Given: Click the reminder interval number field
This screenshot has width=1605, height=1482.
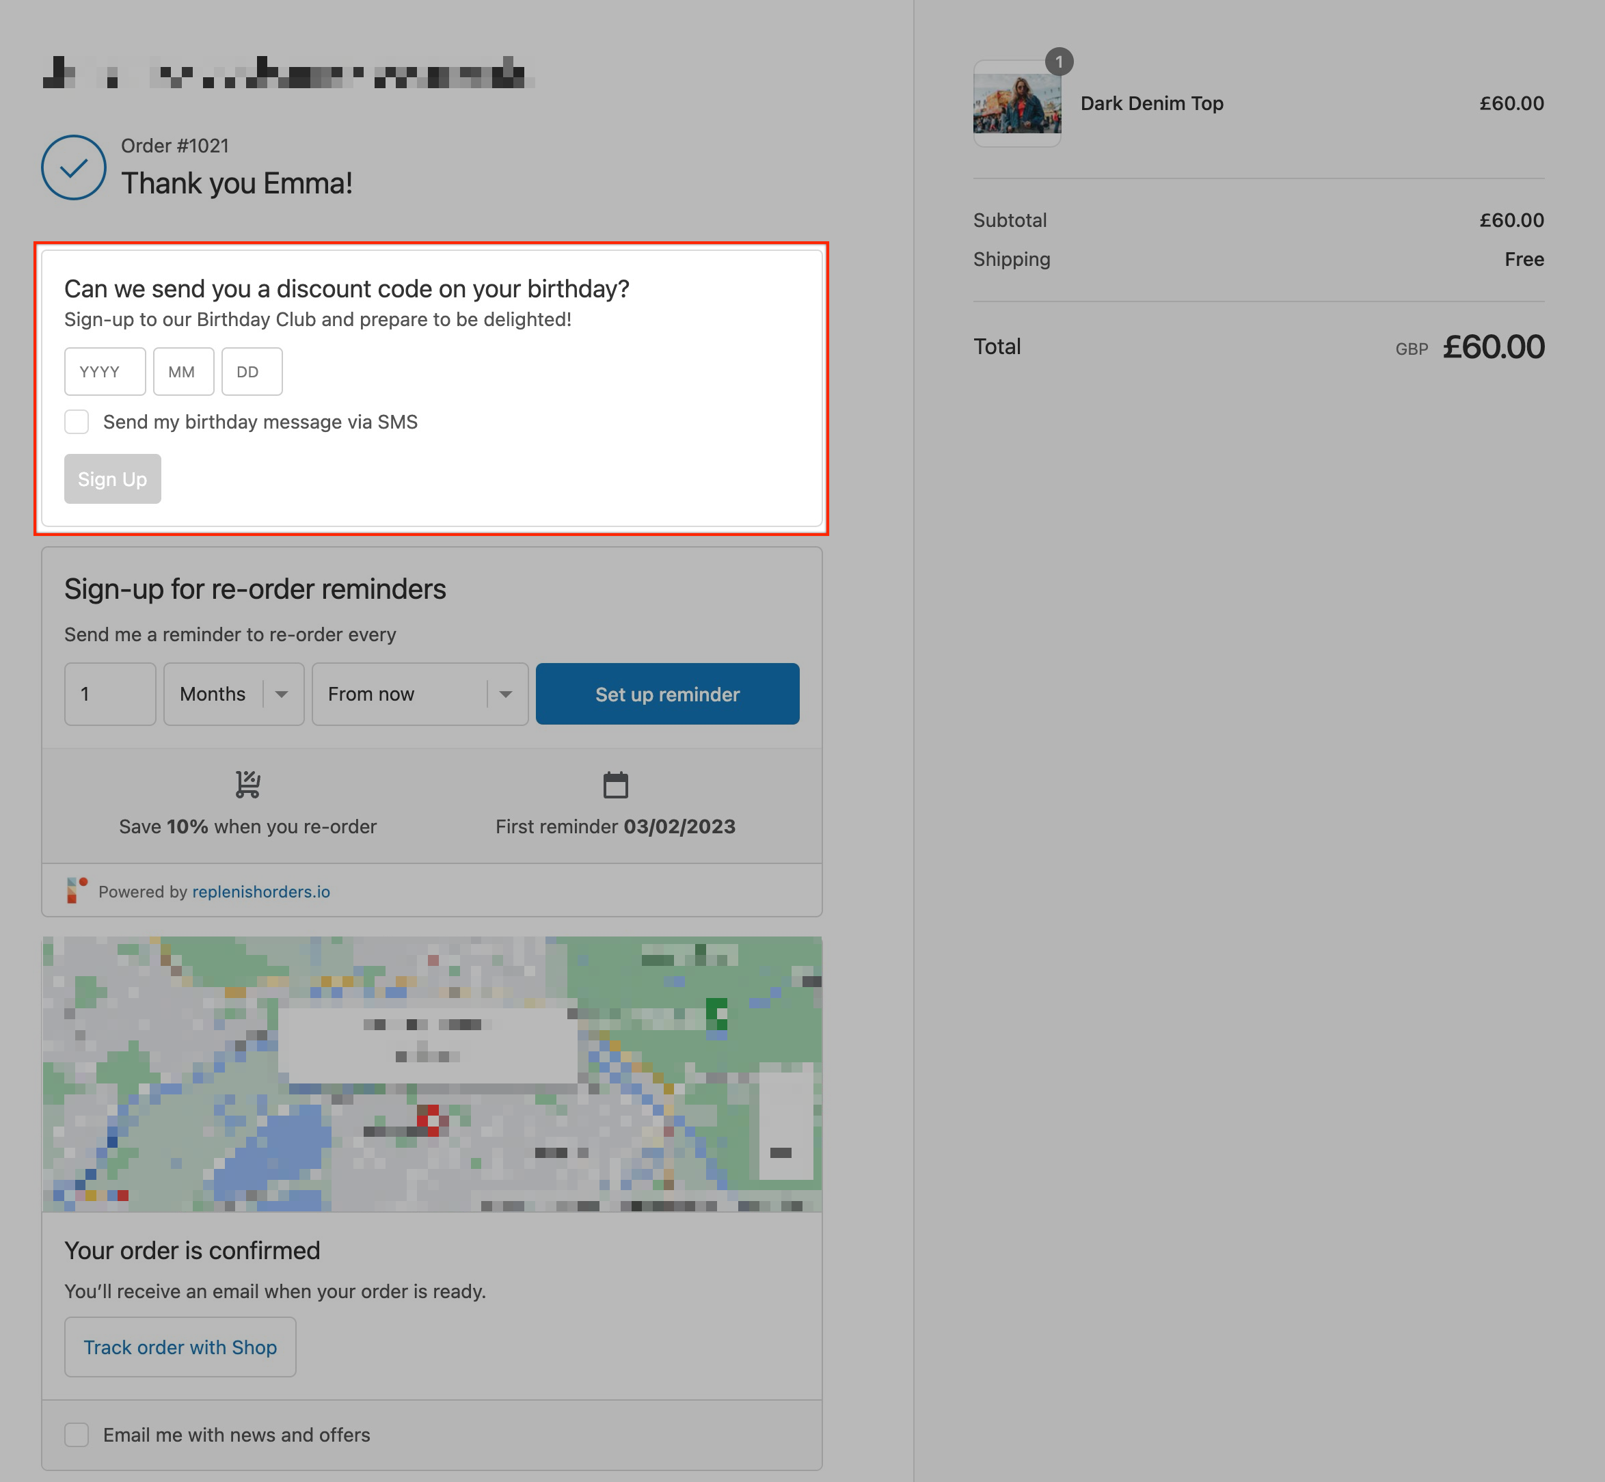Looking at the screenshot, I should (110, 694).
